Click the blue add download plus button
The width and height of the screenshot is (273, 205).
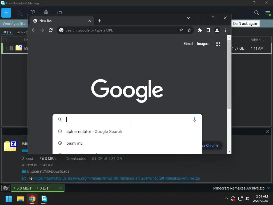6,13
